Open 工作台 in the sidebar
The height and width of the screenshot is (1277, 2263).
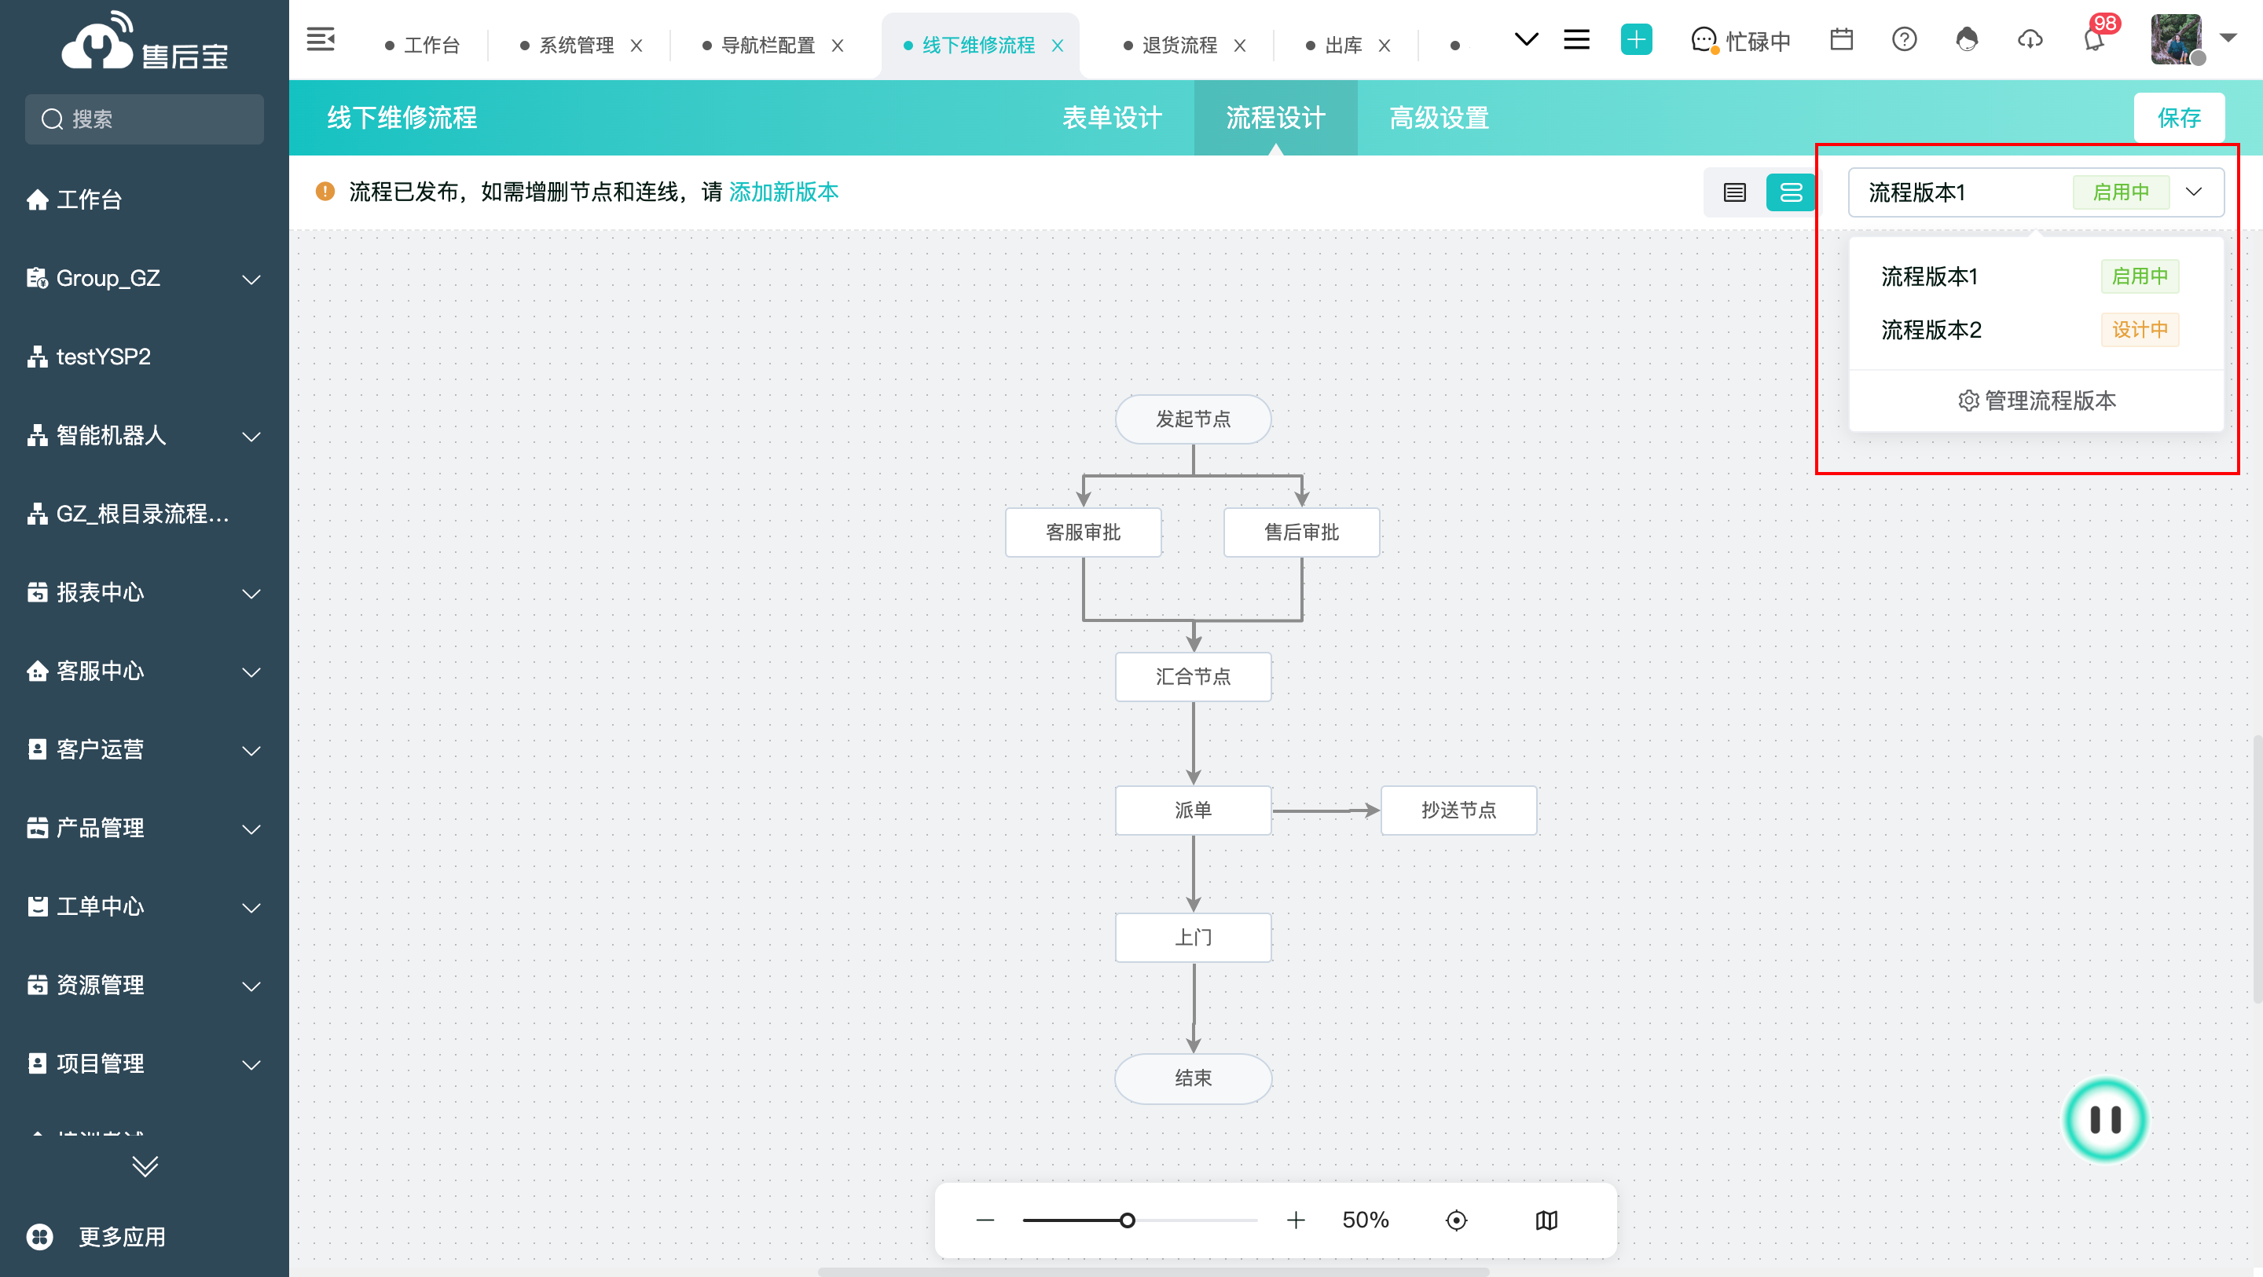click(144, 199)
